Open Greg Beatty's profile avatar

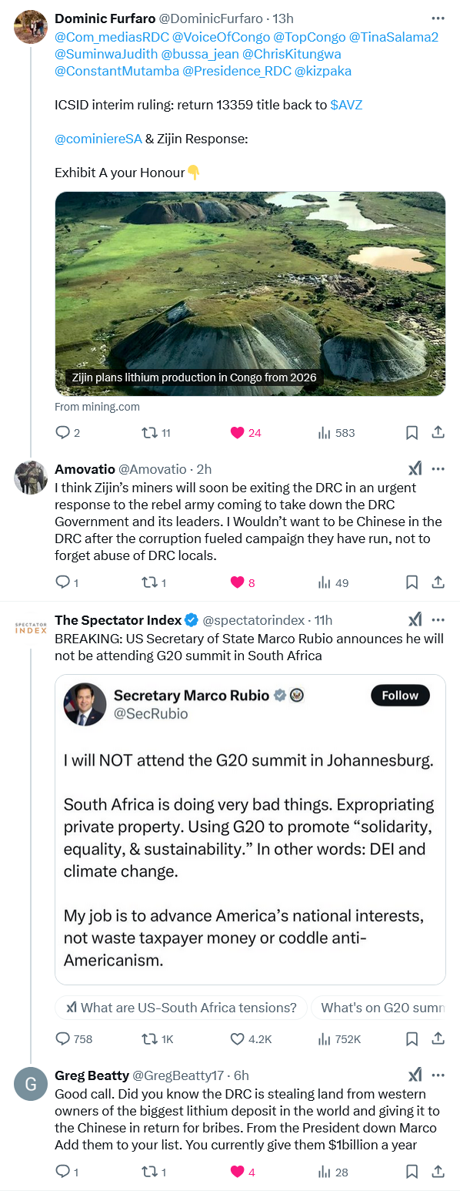pyautogui.click(x=31, y=1085)
